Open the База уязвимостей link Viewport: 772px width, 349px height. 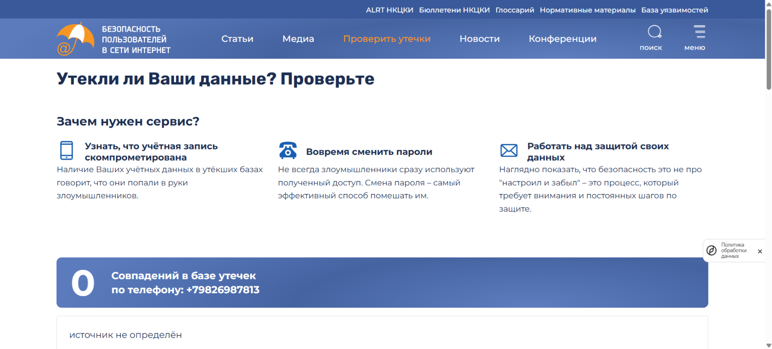(x=674, y=10)
